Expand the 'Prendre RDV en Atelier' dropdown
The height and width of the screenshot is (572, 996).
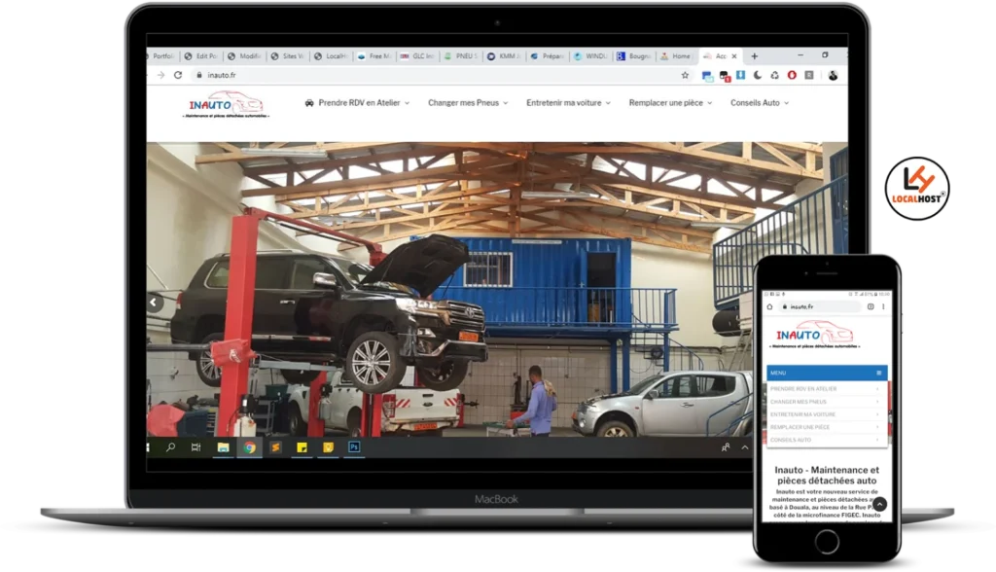[x=358, y=103]
